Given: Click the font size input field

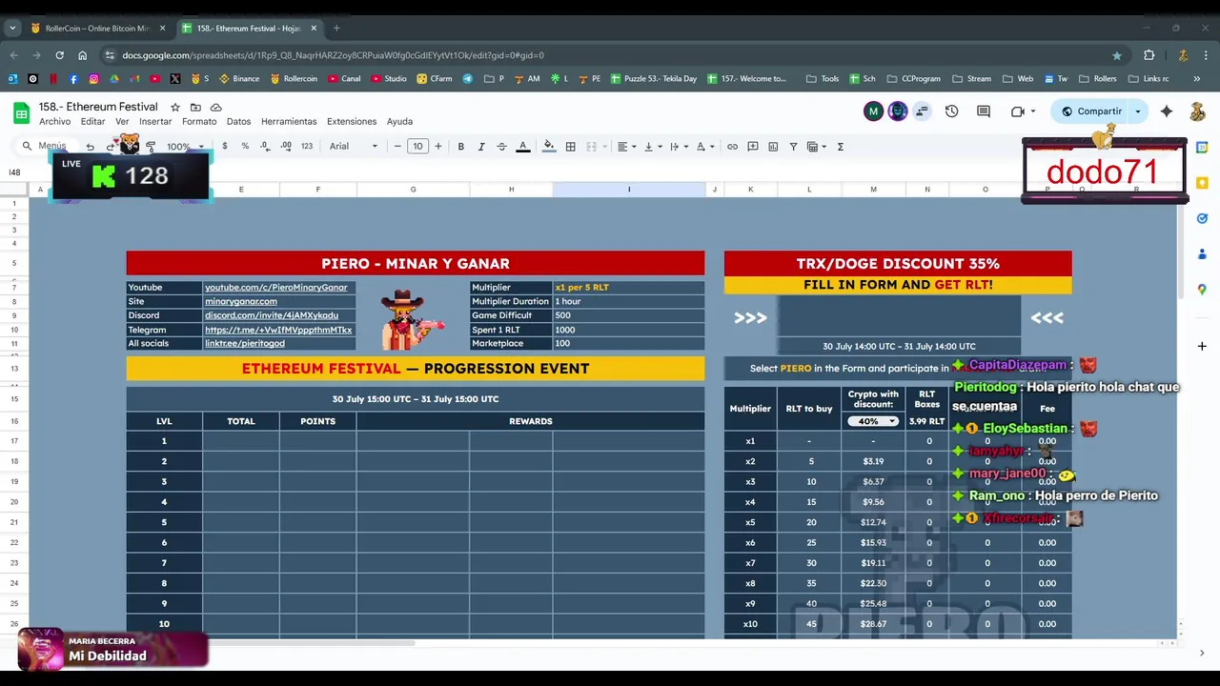Looking at the screenshot, I should 417,147.
